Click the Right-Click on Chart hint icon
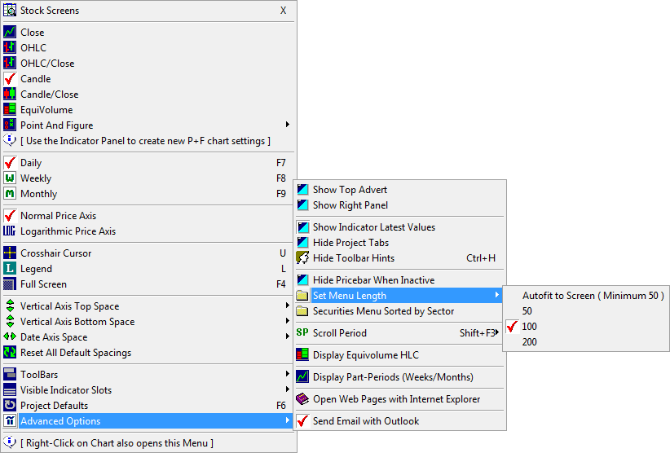This screenshot has width=670, height=453. pos(10,442)
